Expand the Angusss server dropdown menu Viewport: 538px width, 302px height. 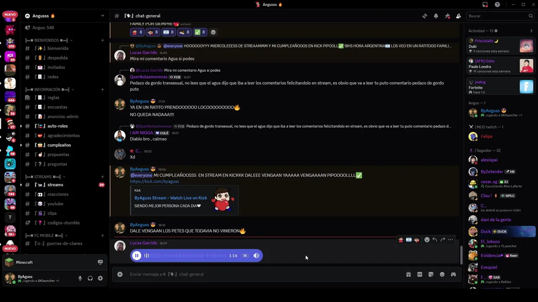pos(102,16)
